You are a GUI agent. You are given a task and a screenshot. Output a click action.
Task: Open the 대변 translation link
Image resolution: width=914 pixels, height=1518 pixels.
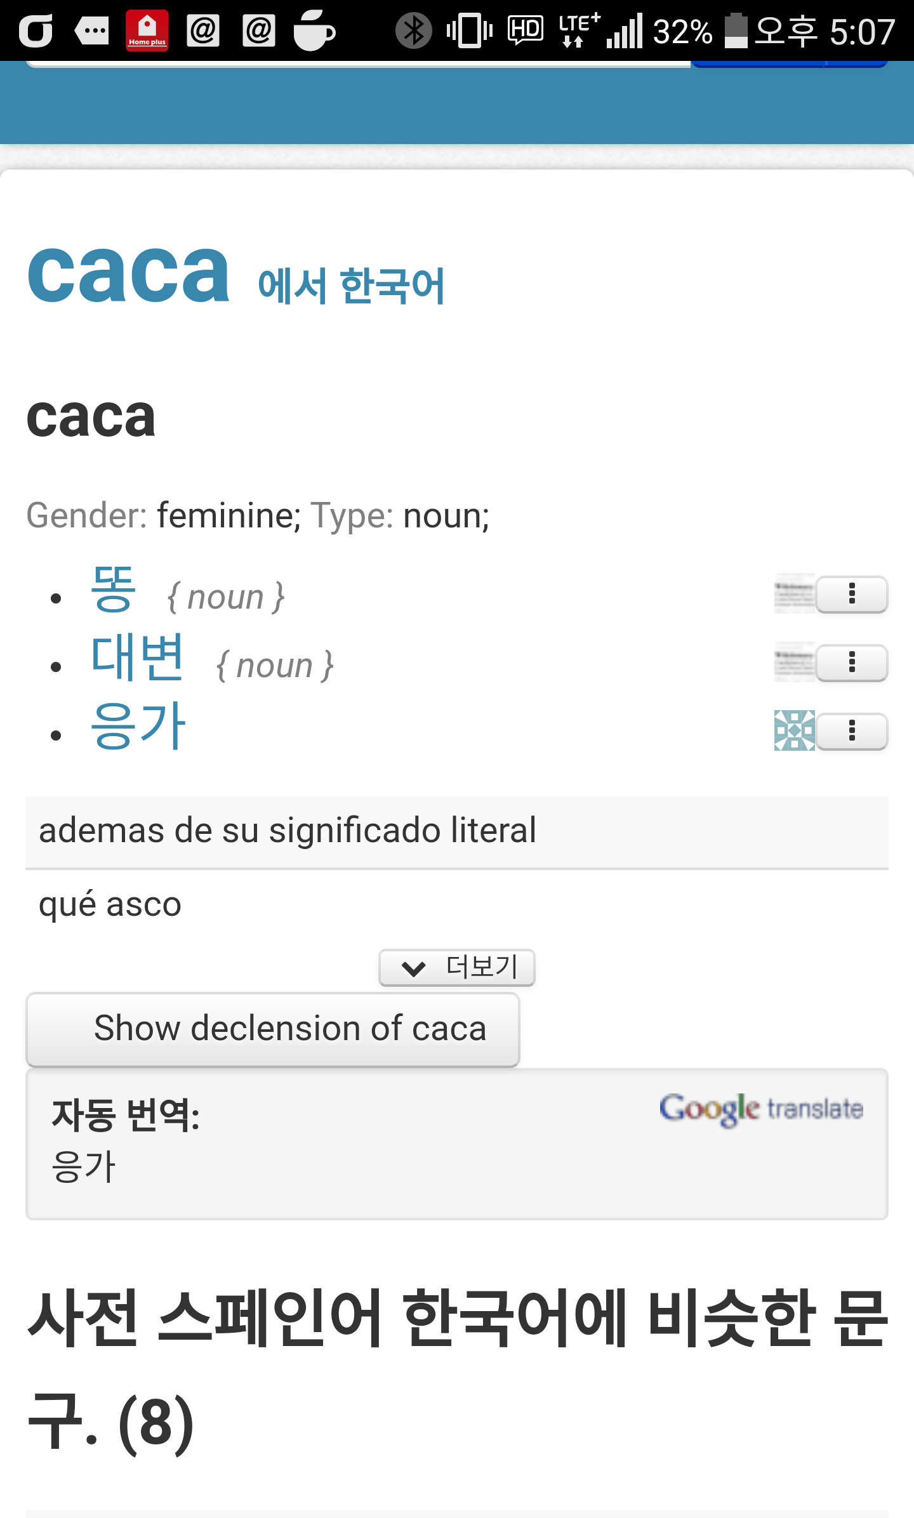point(138,659)
